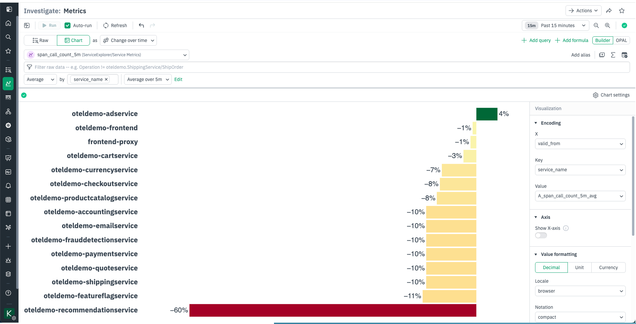
Task: Click the filter raw data input field
Action: (x=327, y=67)
